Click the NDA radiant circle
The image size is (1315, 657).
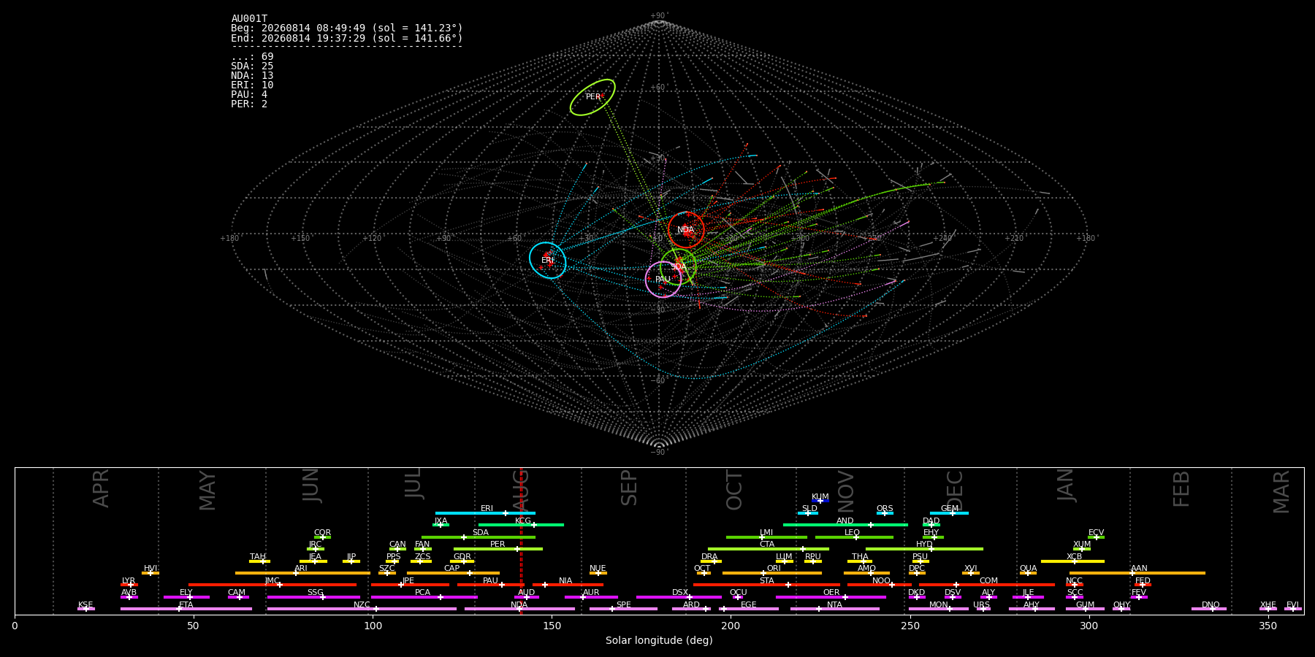(x=686, y=230)
